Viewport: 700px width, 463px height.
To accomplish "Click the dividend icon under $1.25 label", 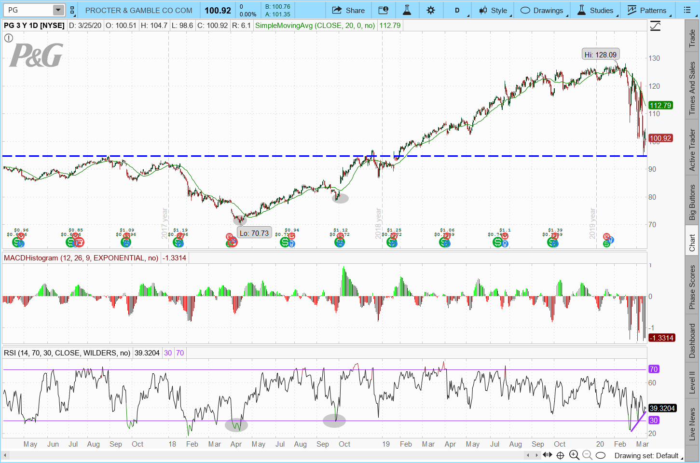I will (x=392, y=242).
